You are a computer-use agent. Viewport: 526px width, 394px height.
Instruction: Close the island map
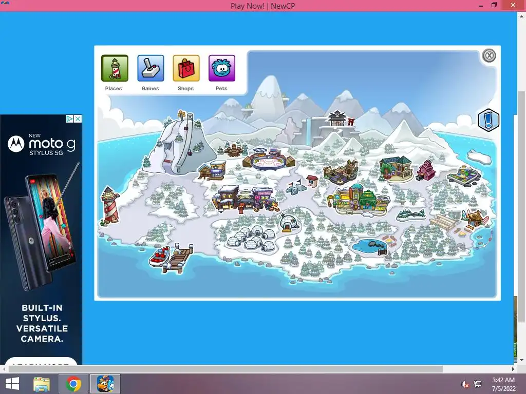[x=489, y=55]
